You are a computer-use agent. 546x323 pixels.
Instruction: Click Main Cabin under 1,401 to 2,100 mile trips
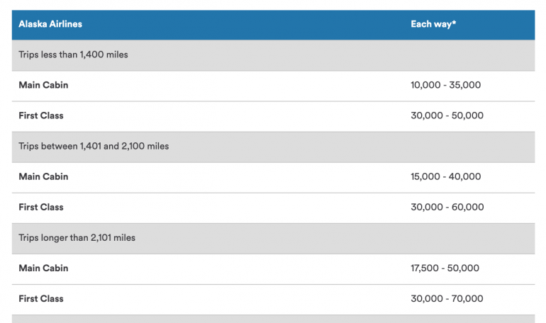(43, 176)
